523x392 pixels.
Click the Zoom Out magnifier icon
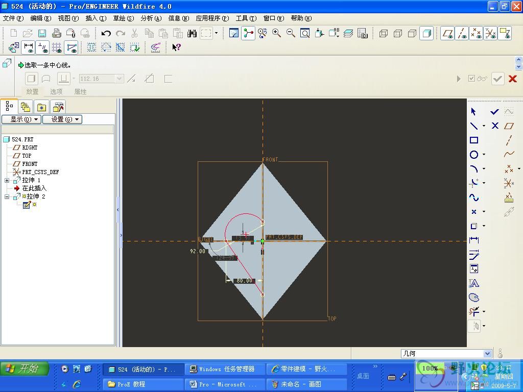pos(291,33)
